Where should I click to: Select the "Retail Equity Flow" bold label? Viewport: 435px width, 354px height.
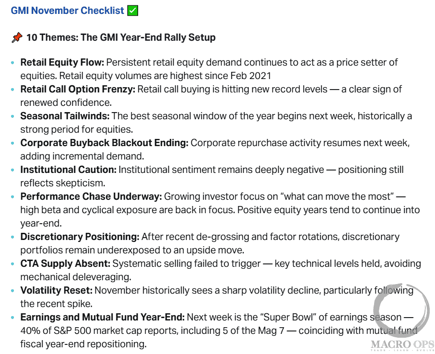point(62,62)
